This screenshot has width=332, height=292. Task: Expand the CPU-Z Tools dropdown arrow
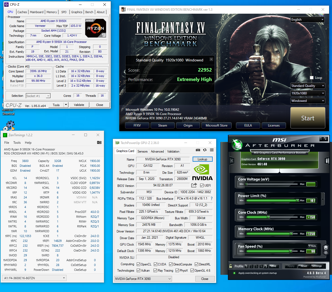point(66,105)
